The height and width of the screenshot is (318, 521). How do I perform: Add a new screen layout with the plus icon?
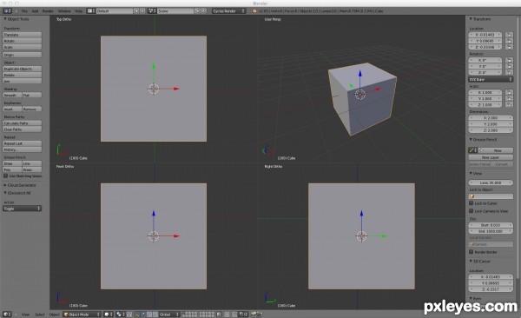point(136,11)
